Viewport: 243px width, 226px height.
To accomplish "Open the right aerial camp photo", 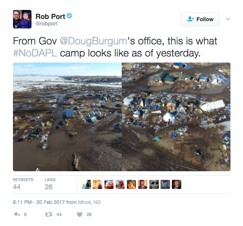I will tap(176, 117).
